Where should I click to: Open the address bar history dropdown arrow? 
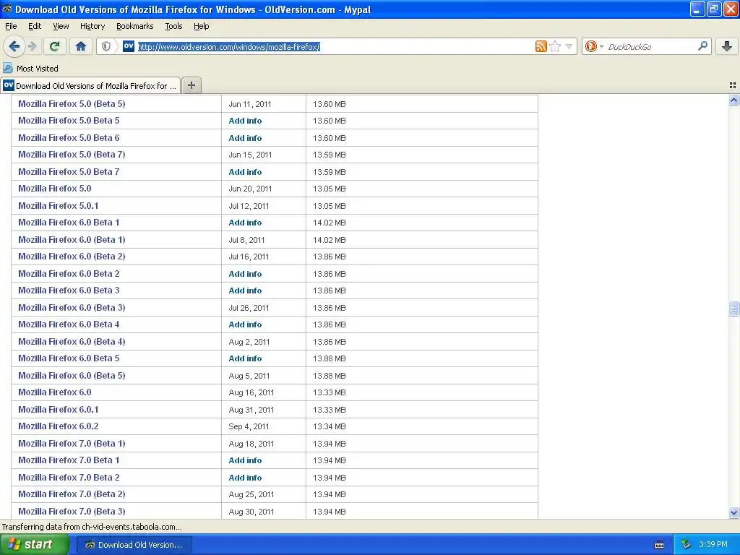click(569, 46)
